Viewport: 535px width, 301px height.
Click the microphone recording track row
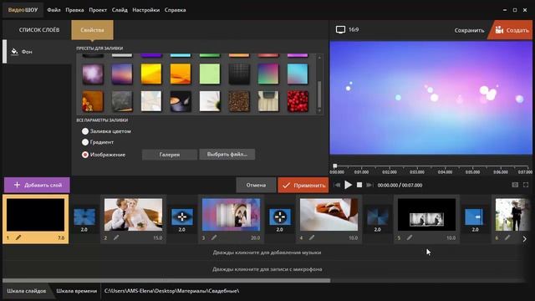[x=267, y=269]
